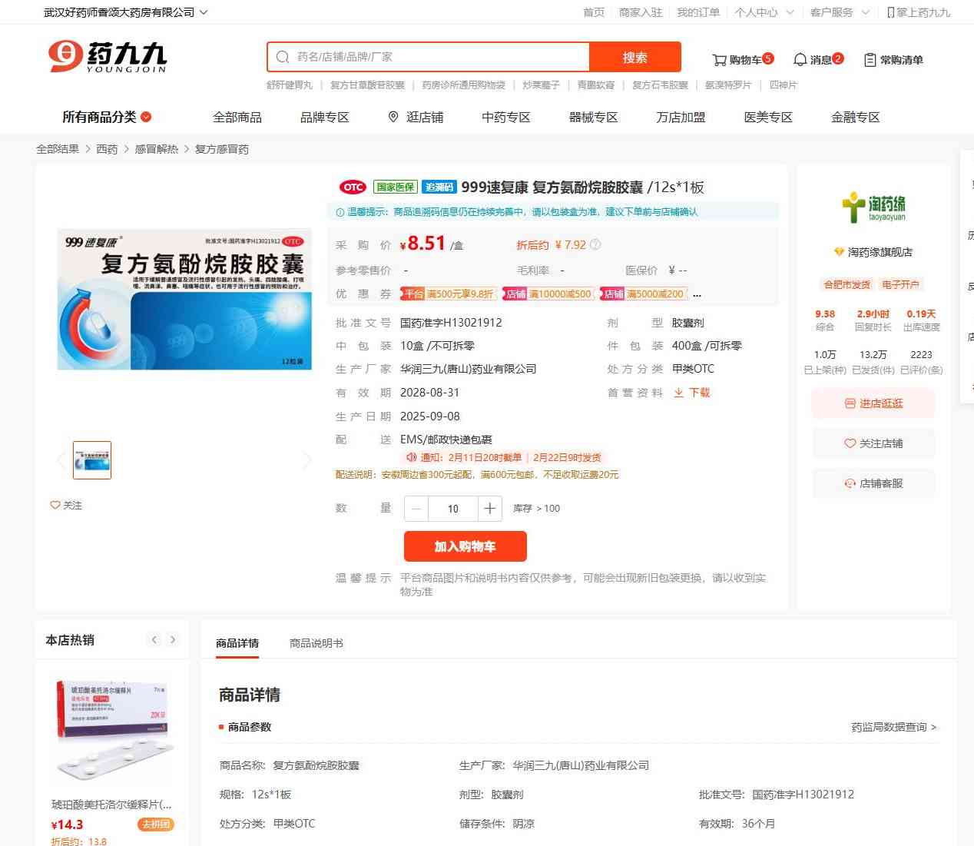Add item with 加入购物车 button
The width and height of the screenshot is (974, 846).
point(465,546)
